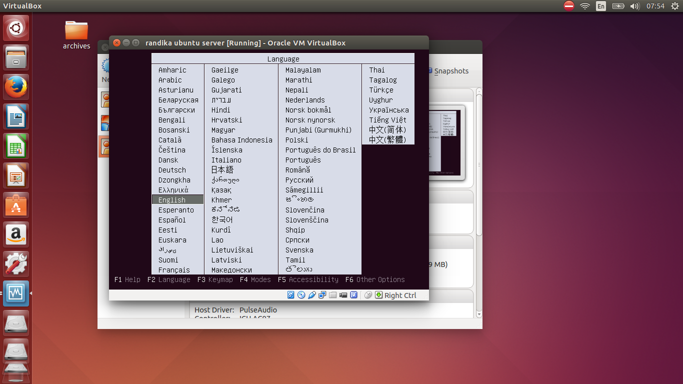Open the Wi-Fi network indicator

click(585, 6)
